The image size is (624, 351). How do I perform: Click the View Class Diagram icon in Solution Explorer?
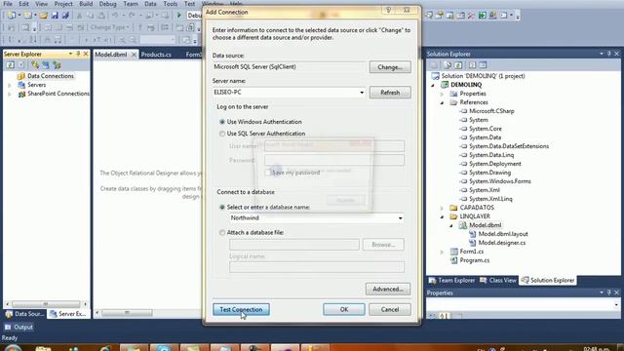483,65
